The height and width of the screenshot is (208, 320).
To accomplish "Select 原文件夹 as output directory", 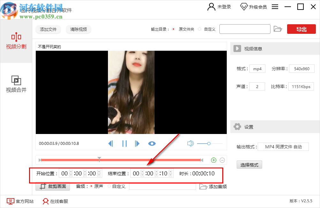I will [x=173, y=29].
